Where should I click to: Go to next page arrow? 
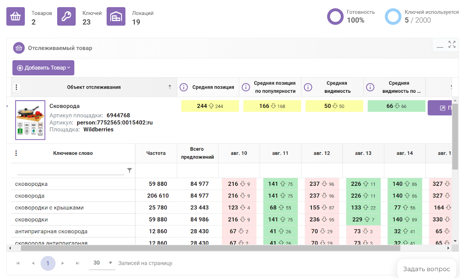pyautogui.click(x=63, y=263)
